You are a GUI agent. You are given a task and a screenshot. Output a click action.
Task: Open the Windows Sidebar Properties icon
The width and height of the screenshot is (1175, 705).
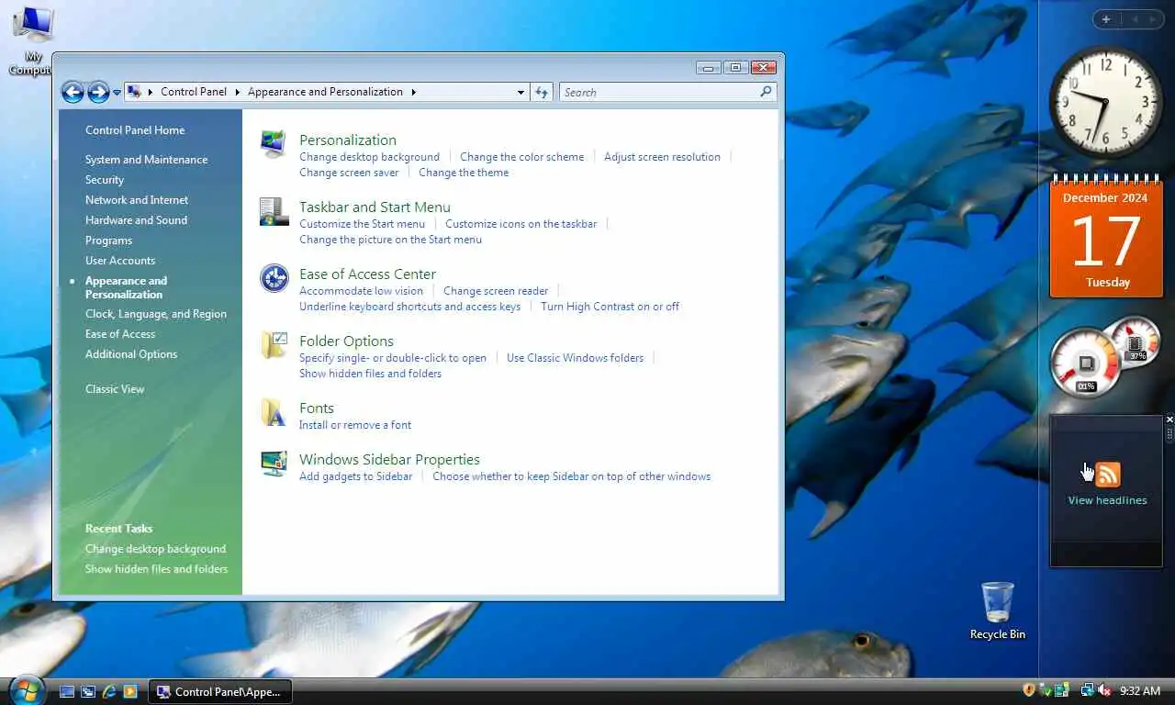tap(274, 464)
